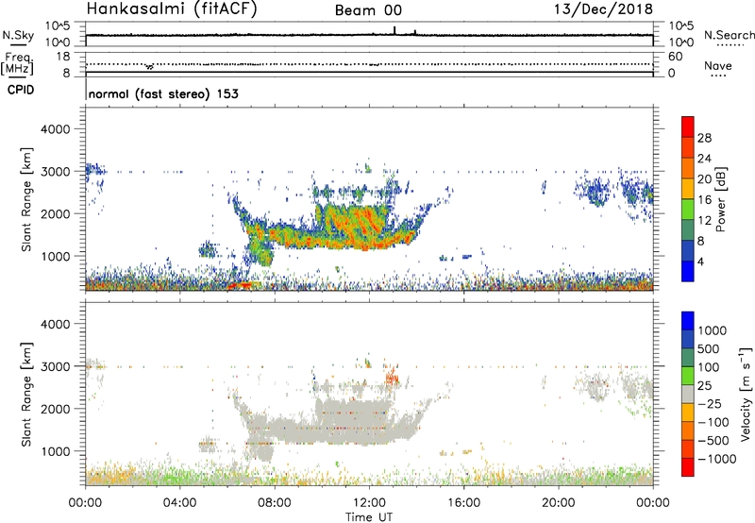
Task: Click the '16:00' time axis tick label
Action: pyautogui.click(x=463, y=503)
